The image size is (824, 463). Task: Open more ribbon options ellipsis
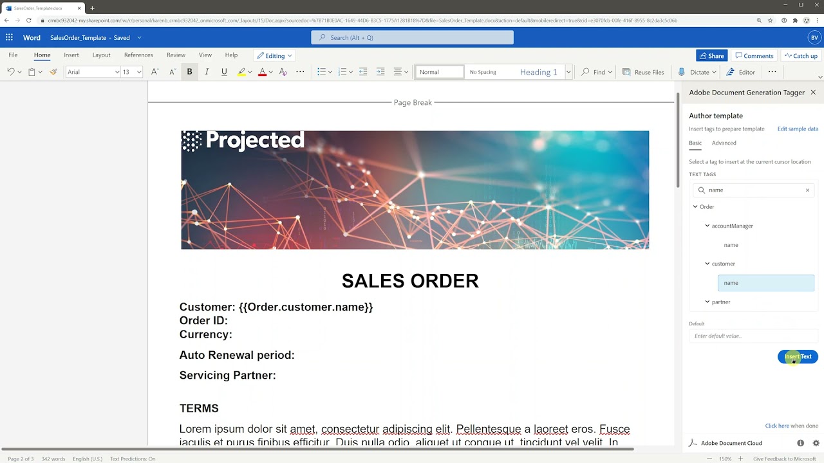click(772, 72)
